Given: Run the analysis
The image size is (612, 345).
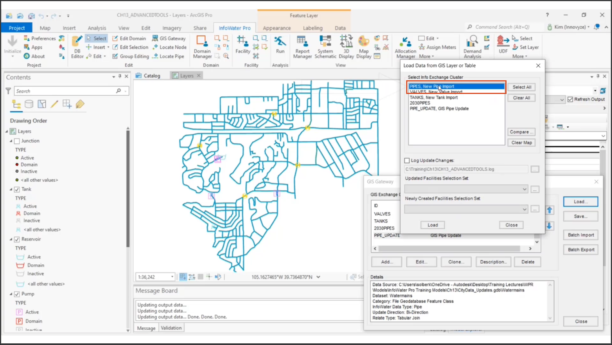Looking at the screenshot, I should [x=280, y=45].
